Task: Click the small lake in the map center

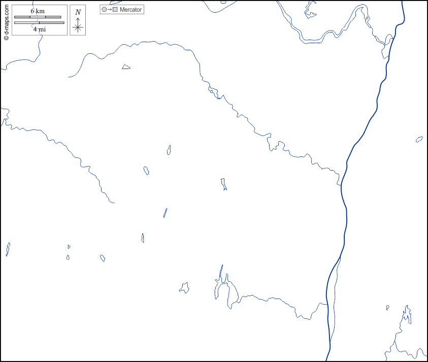Action: pos(223,183)
